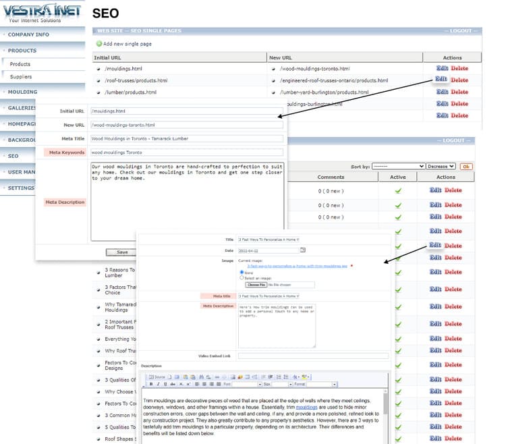Screen dimensions: 506x444
Task: Toggle the Active checkmark in the second comments row
Action: (398, 205)
